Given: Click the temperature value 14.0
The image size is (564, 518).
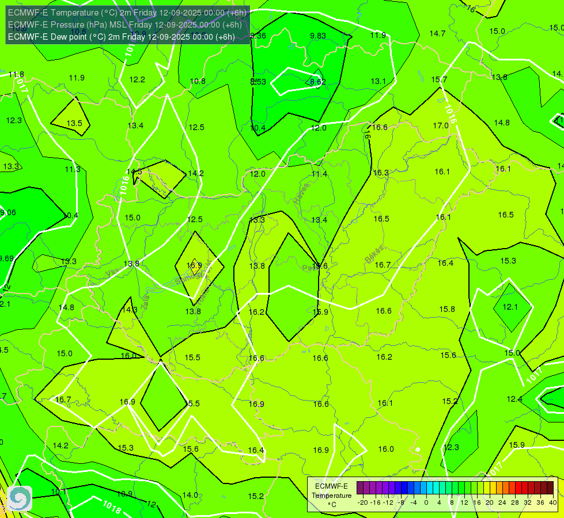Looking at the screenshot, I should [190, 495].
